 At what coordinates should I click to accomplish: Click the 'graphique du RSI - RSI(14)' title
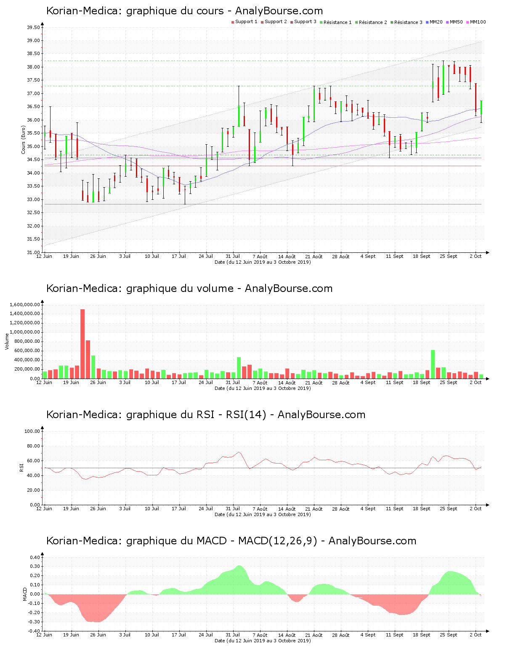(206, 415)
